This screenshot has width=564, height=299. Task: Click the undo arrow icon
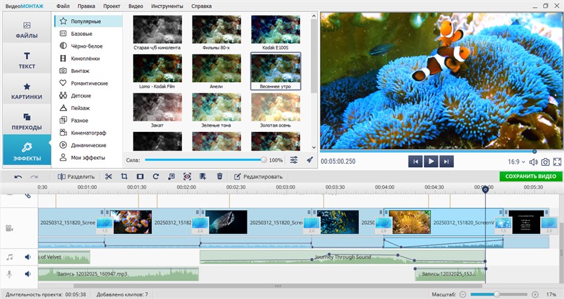[x=18, y=176]
